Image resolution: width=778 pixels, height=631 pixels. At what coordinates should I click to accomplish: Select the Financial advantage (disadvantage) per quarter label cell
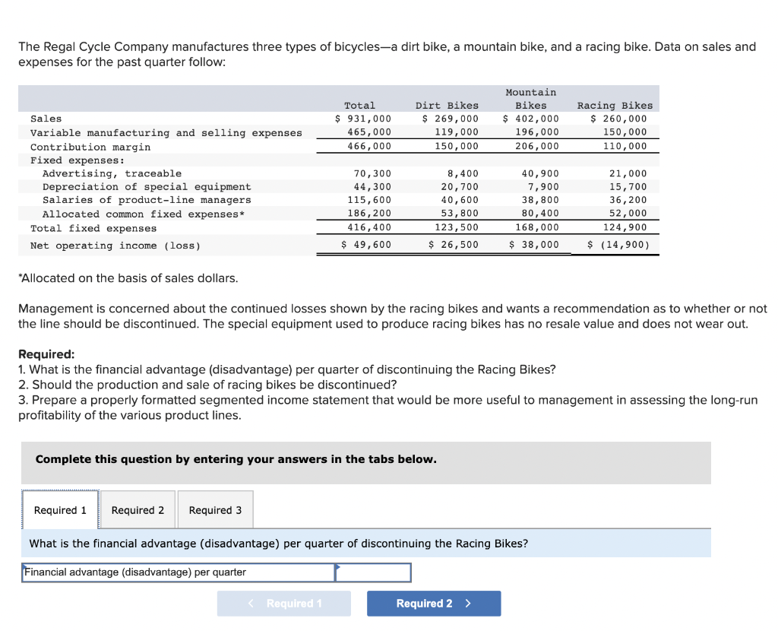click(179, 572)
